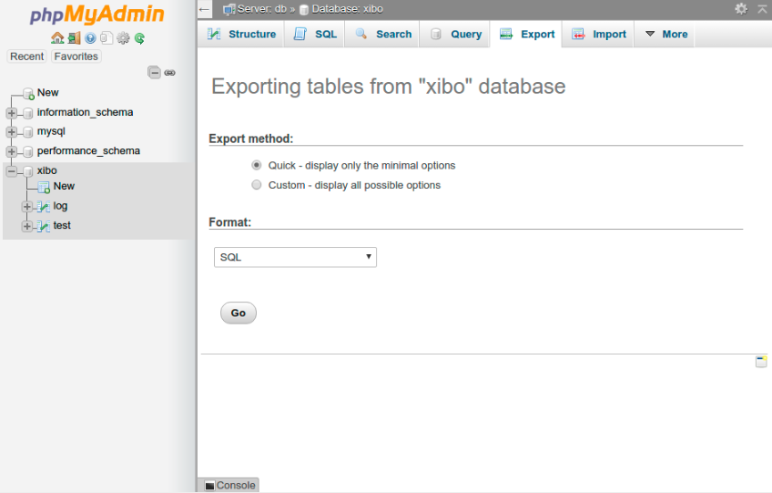Viewport: 772px width, 493px height.
Task: Select Quick export method radio button
Action: (x=256, y=166)
